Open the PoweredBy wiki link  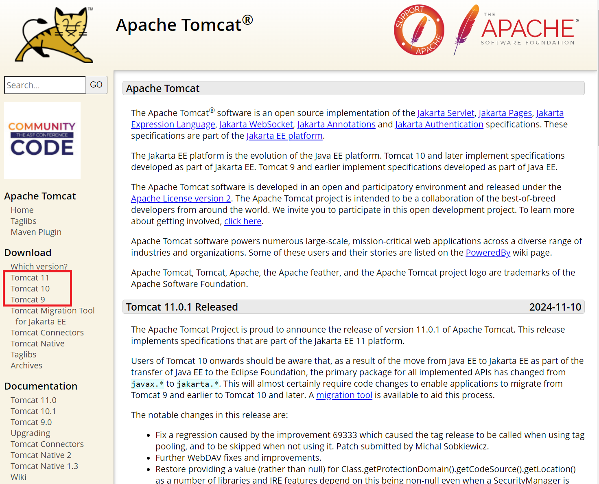click(488, 253)
